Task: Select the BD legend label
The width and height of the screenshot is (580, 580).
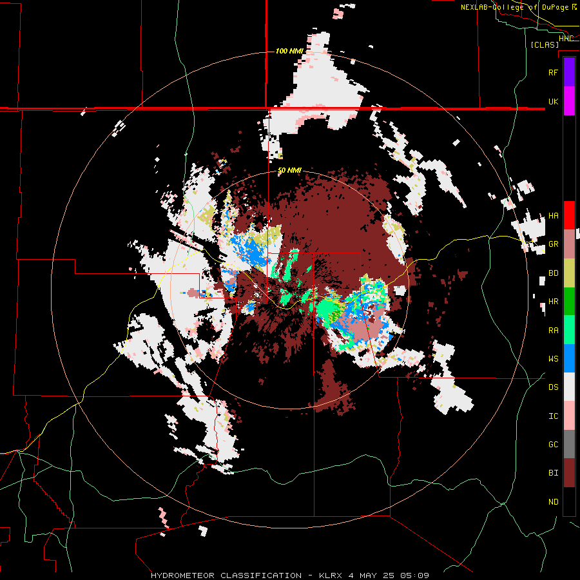Action: tap(553, 273)
